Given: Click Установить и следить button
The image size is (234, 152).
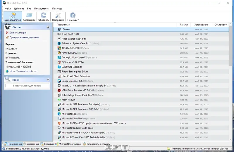Looking at the screenshot, I should tap(97, 144).
